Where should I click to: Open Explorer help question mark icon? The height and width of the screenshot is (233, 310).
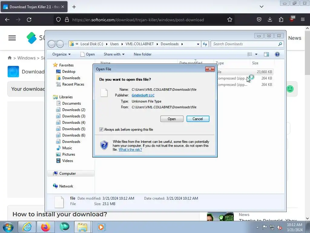(x=277, y=54)
